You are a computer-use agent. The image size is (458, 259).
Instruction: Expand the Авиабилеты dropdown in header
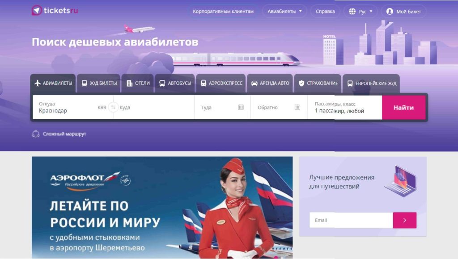(284, 11)
